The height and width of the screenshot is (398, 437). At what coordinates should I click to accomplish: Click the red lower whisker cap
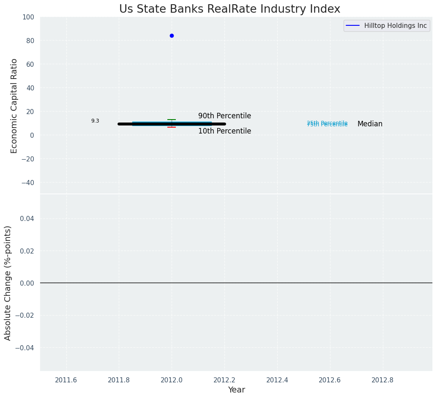click(x=172, y=127)
